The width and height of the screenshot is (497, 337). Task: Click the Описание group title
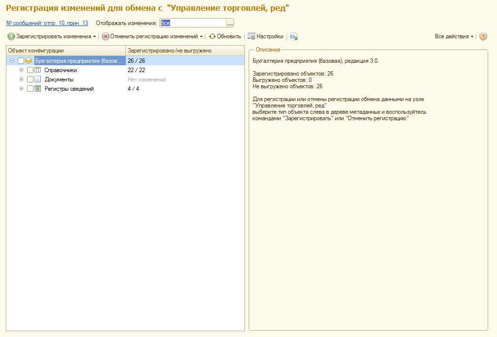(x=268, y=50)
